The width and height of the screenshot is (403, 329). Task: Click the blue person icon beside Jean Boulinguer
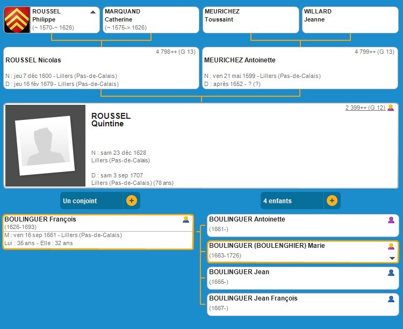click(x=391, y=273)
